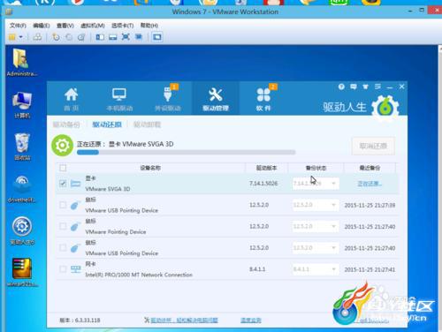The height and width of the screenshot is (332, 442).
Task: Select the 驱动人生 gear desktop shortcut
Action: coord(22,231)
